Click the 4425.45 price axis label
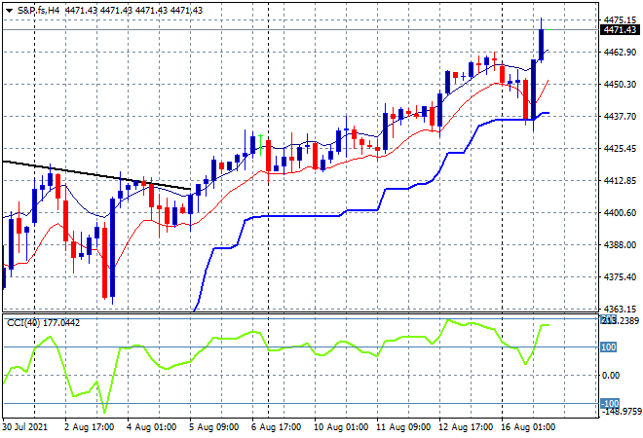The width and height of the screenshot is (643, 438). pyautogui.click(x=620, y=149)
